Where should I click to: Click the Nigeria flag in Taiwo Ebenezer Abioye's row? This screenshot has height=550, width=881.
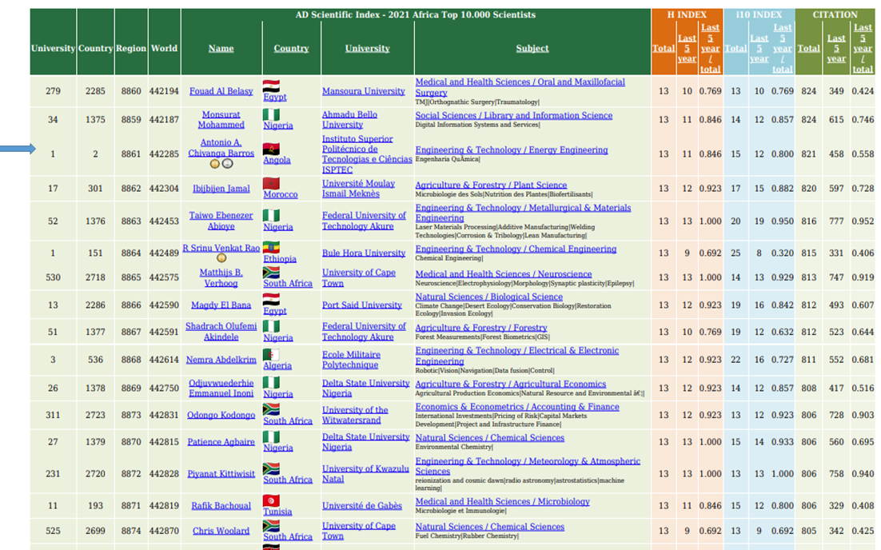(271, 216)
